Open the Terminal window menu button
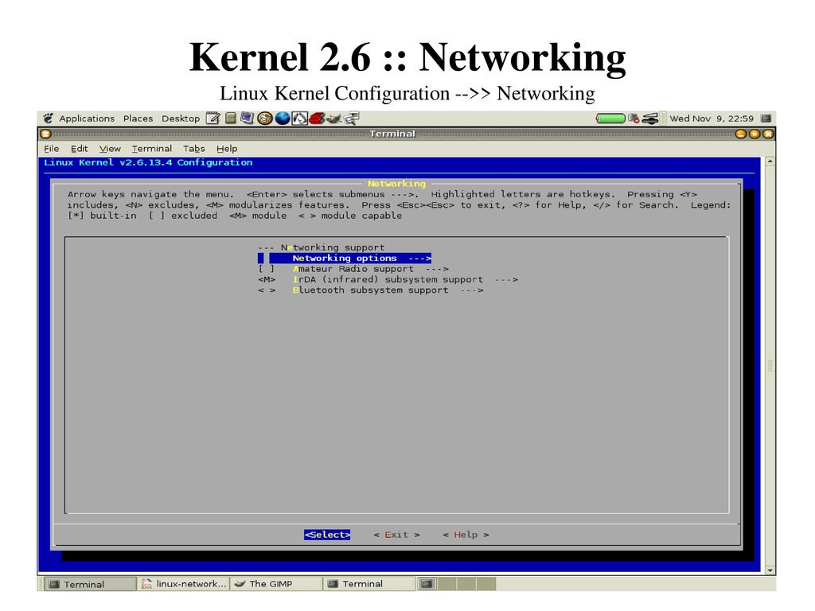Viewport: 815px width, 611px height. point(45,134)
